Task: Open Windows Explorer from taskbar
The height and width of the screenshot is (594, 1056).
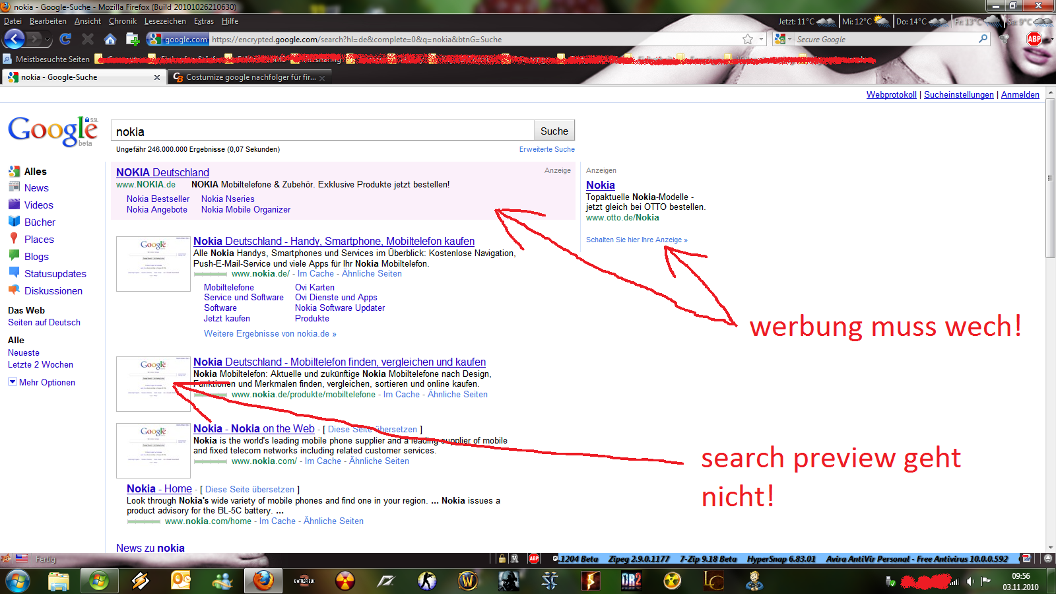Action: [59, 581]
